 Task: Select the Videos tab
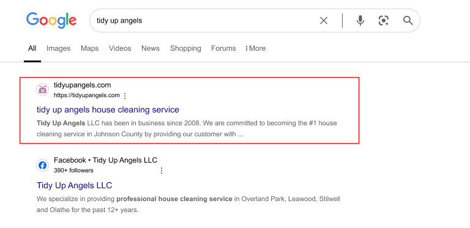point(120,48)
